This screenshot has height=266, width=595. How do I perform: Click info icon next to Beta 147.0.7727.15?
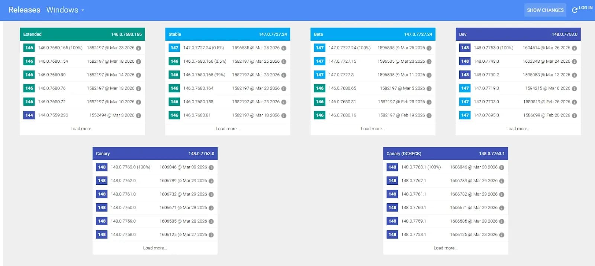coord(429,62)
